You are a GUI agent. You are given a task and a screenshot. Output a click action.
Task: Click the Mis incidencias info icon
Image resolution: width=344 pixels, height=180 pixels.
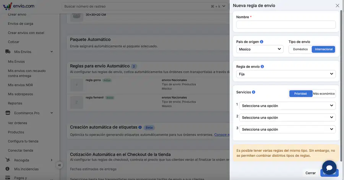[x=8, y=169]
